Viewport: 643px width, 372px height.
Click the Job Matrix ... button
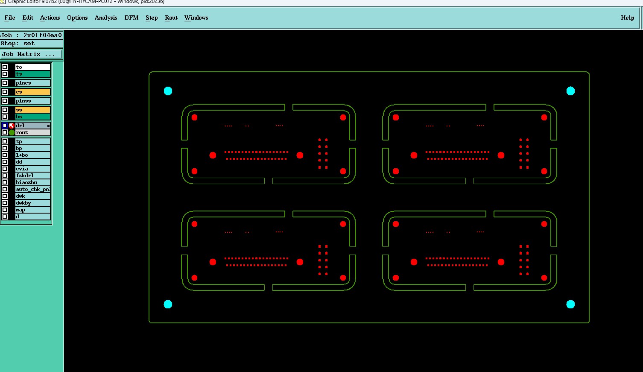(32, 54)
